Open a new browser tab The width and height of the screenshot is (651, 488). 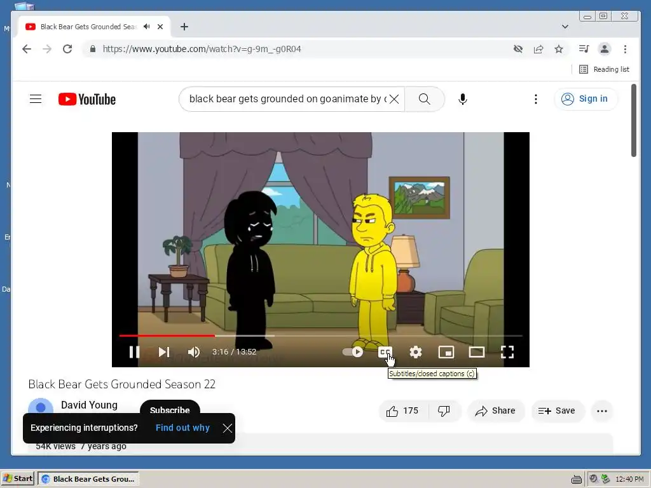click(x=184, y=27)
